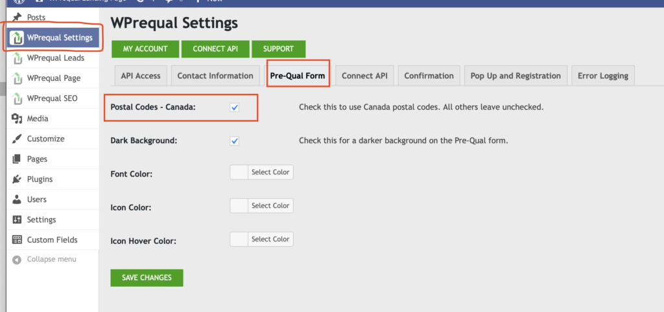Open the Media library icon
This screenshot has height=312, width=664.
point(17,119)
